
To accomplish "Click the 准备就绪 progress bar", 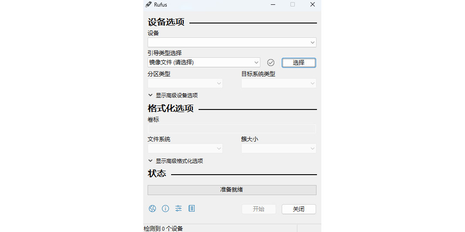I will [232, 190].
